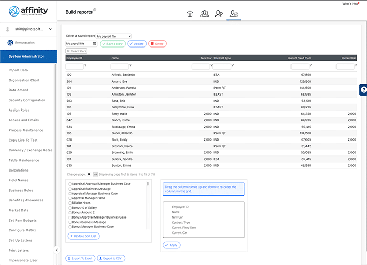Open the blue help tab on right edge
This screenshot has height=265, width=367.
click(363, 89)
